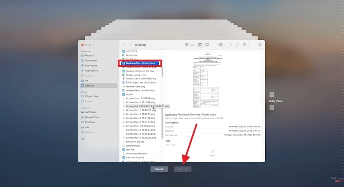Select revised Reco...ed Goo.docx file

coord(140,90)
